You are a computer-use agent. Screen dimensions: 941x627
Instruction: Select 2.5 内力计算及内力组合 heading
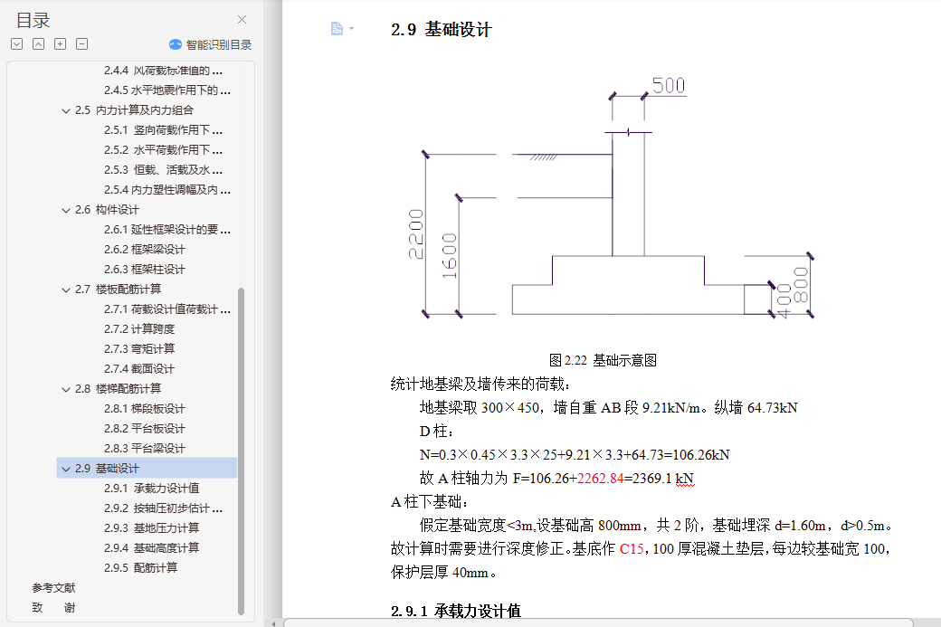pos(135,110)
